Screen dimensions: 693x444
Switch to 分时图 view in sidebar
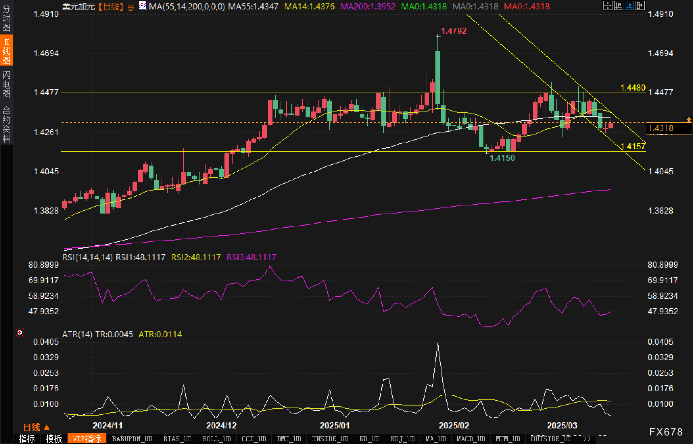6,18
